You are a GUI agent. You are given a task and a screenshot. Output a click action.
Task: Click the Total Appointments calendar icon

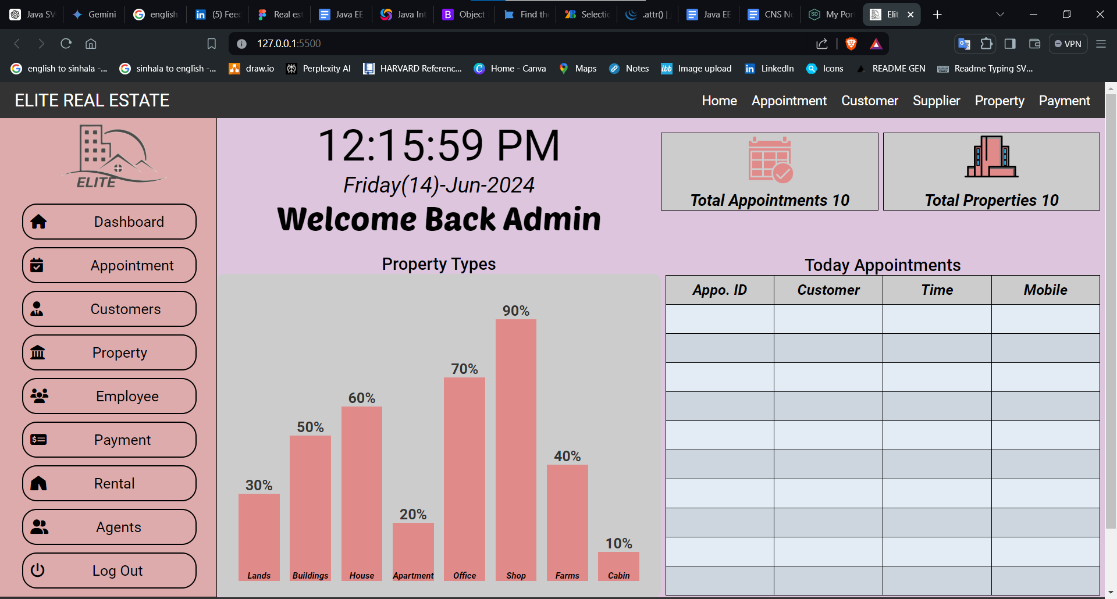coord(770,160)
